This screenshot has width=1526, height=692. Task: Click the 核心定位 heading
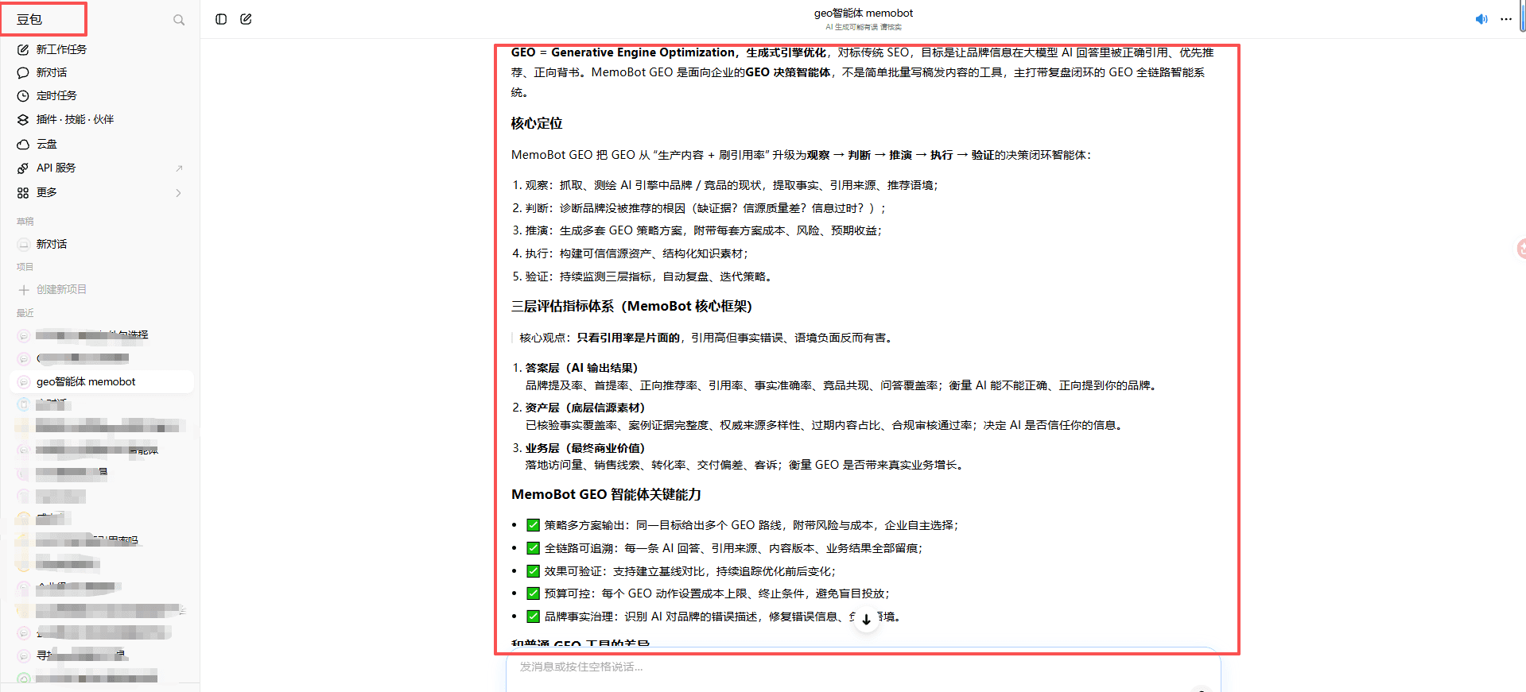pos(537,123)
